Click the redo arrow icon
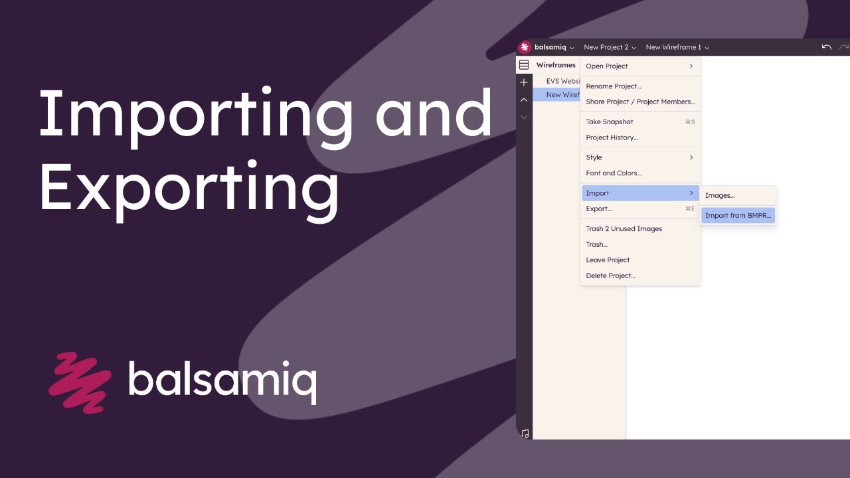 [845, 47]
